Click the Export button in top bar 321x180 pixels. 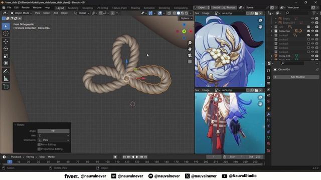point(202,7)
